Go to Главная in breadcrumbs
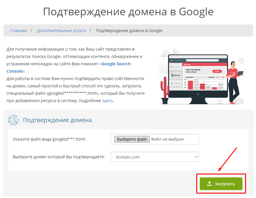The image size is (256, 198). (x=18, y=31)
